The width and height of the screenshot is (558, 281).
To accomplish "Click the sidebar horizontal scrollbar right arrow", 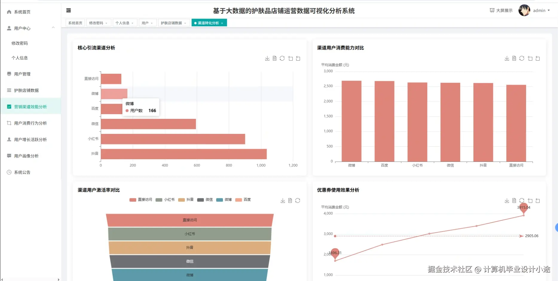I will pyautogui.click(x=59, y=280).
